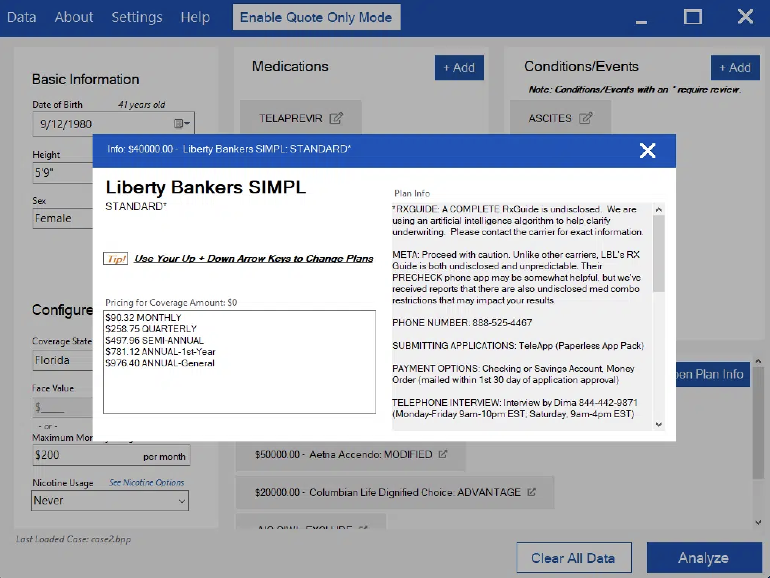Open the Columbian Life ADVANTAGE popout icon
The image size is (770, 578).
click(x=531, y=492)
